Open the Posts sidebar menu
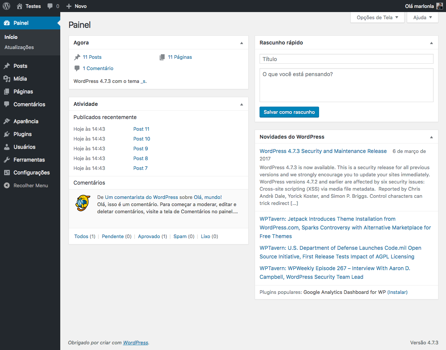 30,66
